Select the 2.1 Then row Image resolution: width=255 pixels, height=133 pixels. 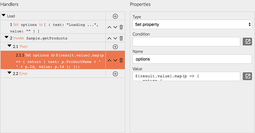[53, 47]
